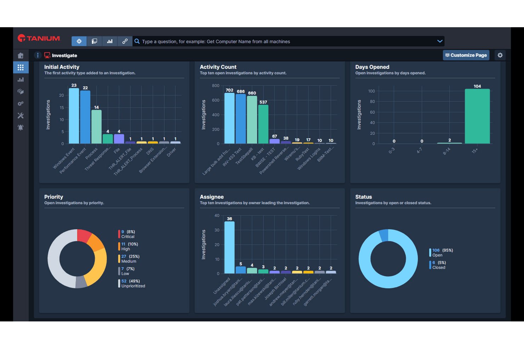Select the Low priority legend entry

point(127,271)
